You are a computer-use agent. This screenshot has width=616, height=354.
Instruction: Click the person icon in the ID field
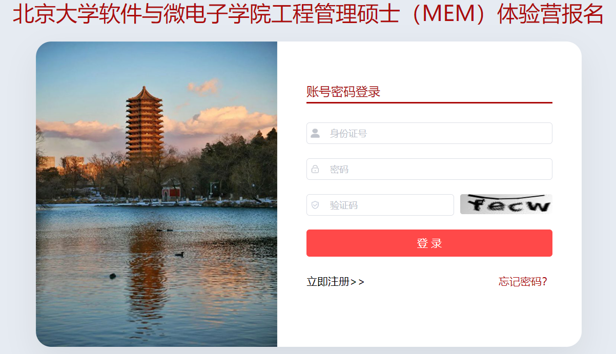click(x=315, y=133)
